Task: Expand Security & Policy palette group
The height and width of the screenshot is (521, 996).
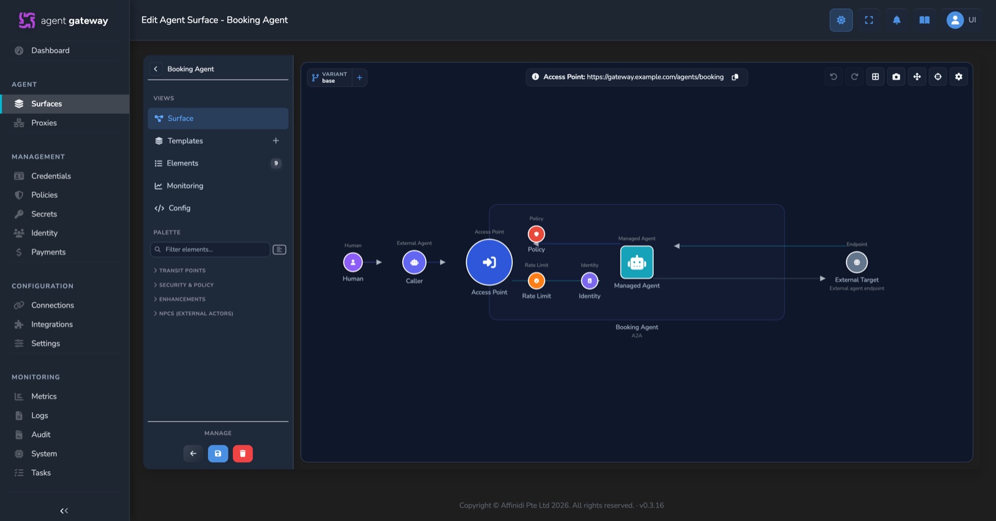Action: (184, 285)
